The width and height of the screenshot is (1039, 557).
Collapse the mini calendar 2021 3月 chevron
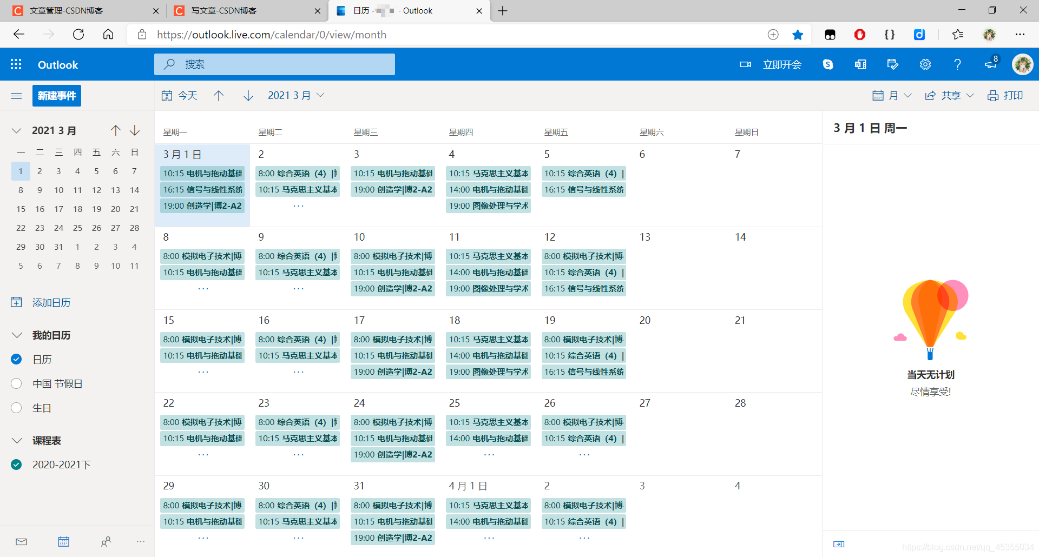[16, 130]
